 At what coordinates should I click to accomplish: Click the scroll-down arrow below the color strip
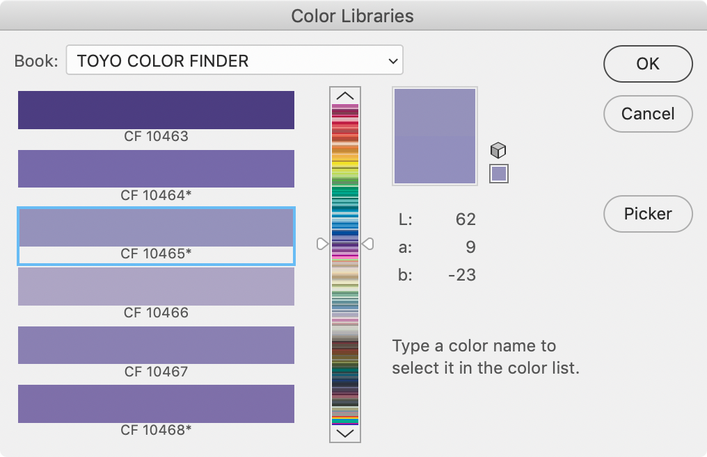point(345,433)
